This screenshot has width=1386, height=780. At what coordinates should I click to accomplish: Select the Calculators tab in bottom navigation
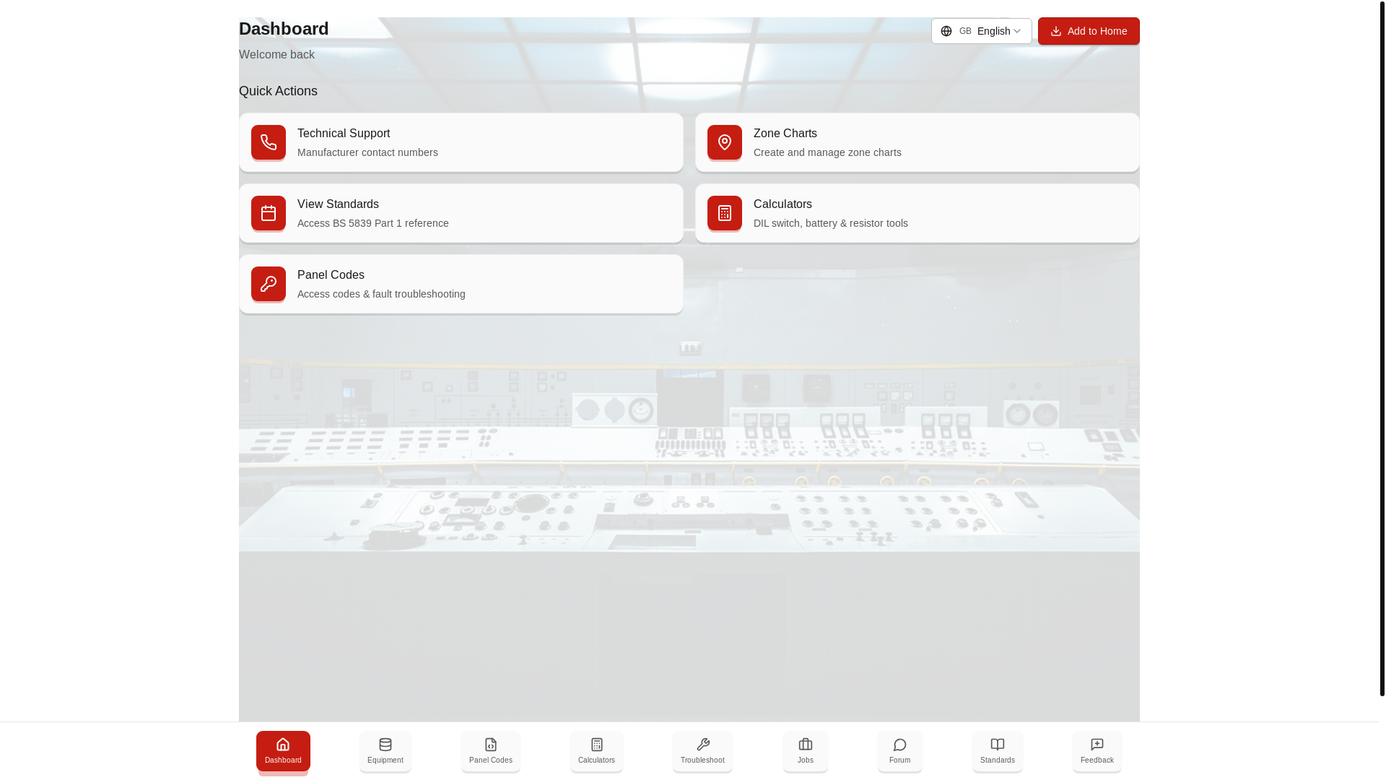(596, 751)
